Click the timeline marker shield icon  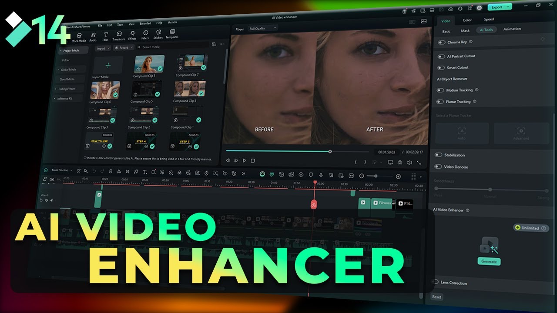[311, 175]
